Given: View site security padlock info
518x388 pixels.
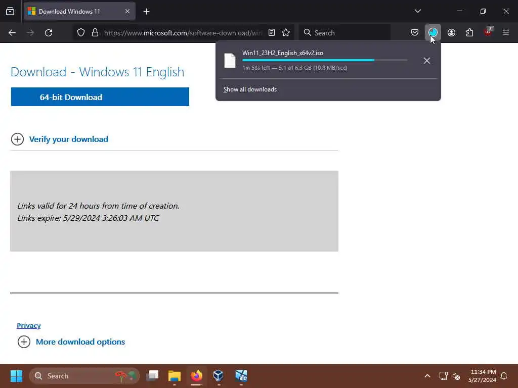Looking at the screenshot, I should pos(95,33).
